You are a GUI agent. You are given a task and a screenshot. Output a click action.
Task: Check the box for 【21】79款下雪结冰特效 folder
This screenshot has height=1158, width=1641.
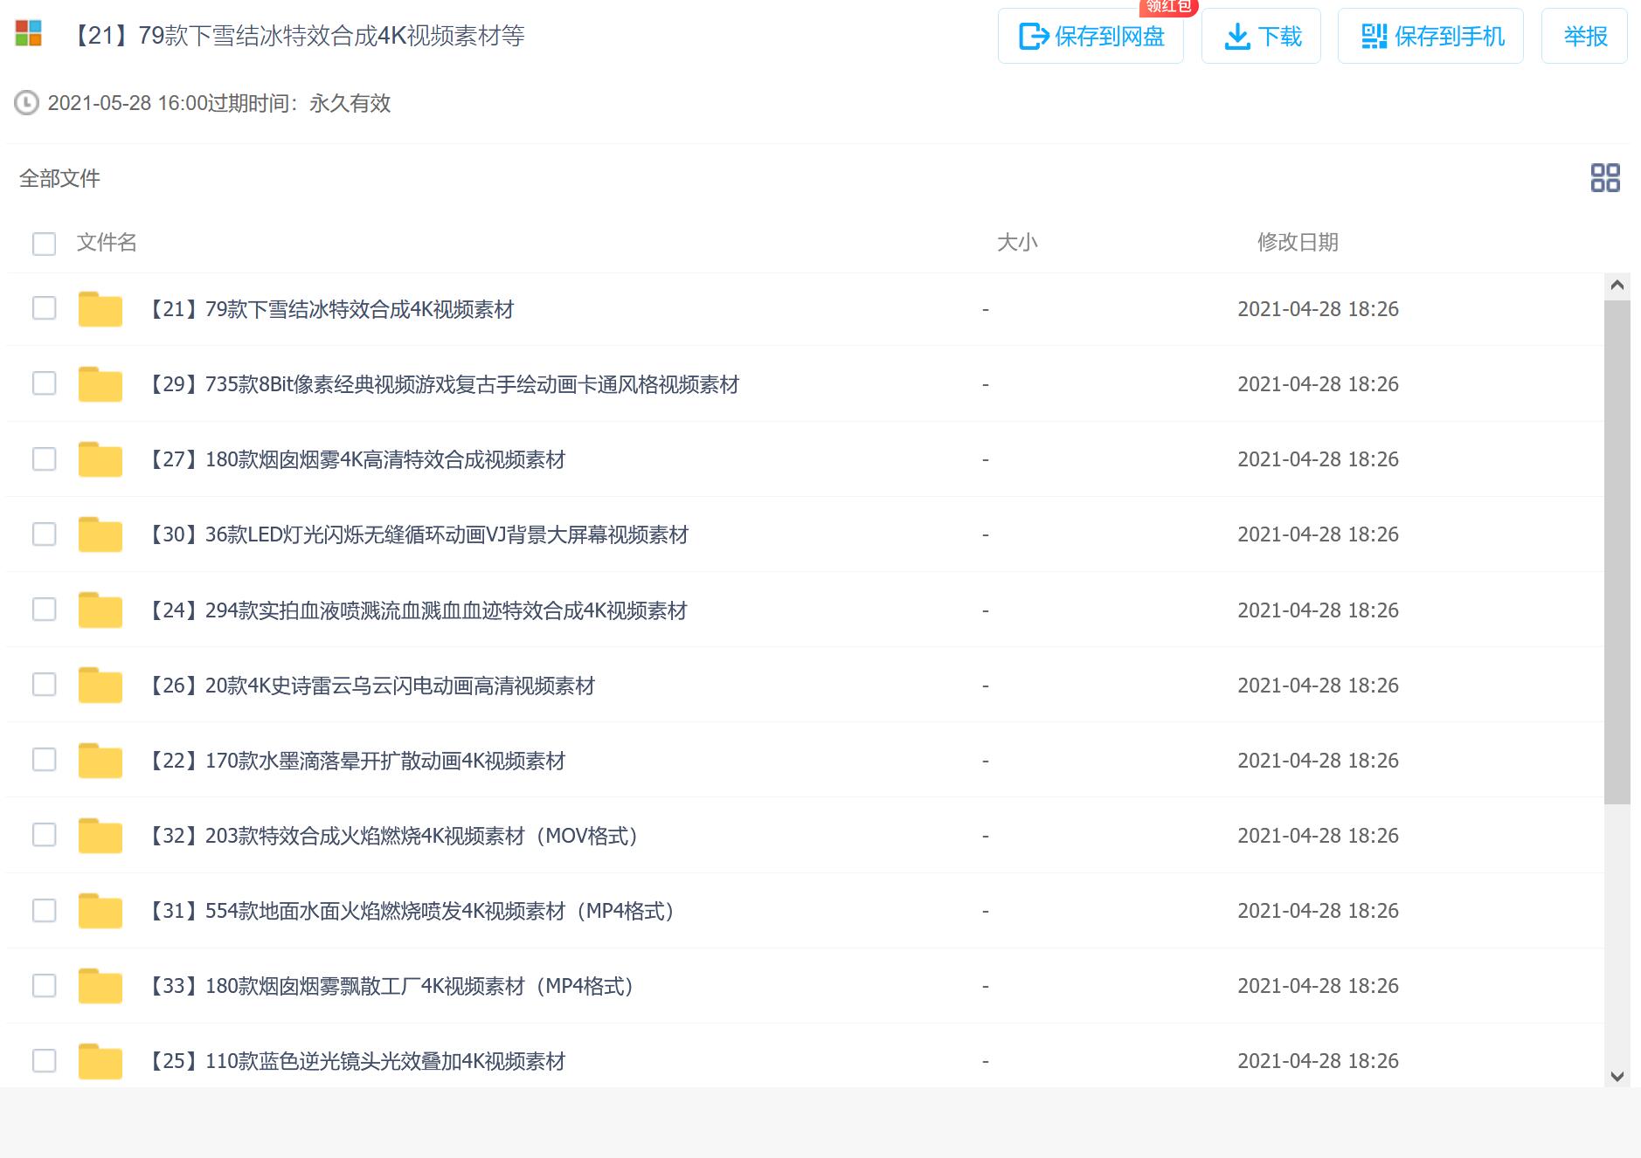(x=44, y=308)
